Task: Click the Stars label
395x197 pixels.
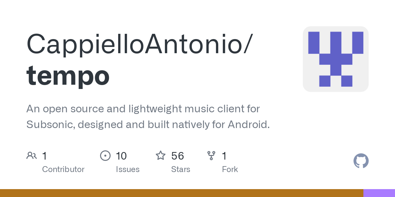Action: pos(180,169)
